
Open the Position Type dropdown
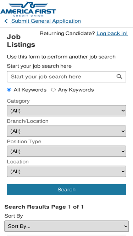(66, 151)
